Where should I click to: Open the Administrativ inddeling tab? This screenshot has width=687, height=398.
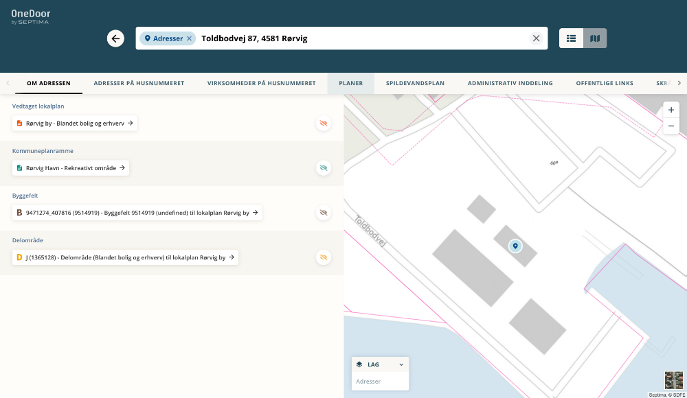pyautogui.click(x=510, y=83)
